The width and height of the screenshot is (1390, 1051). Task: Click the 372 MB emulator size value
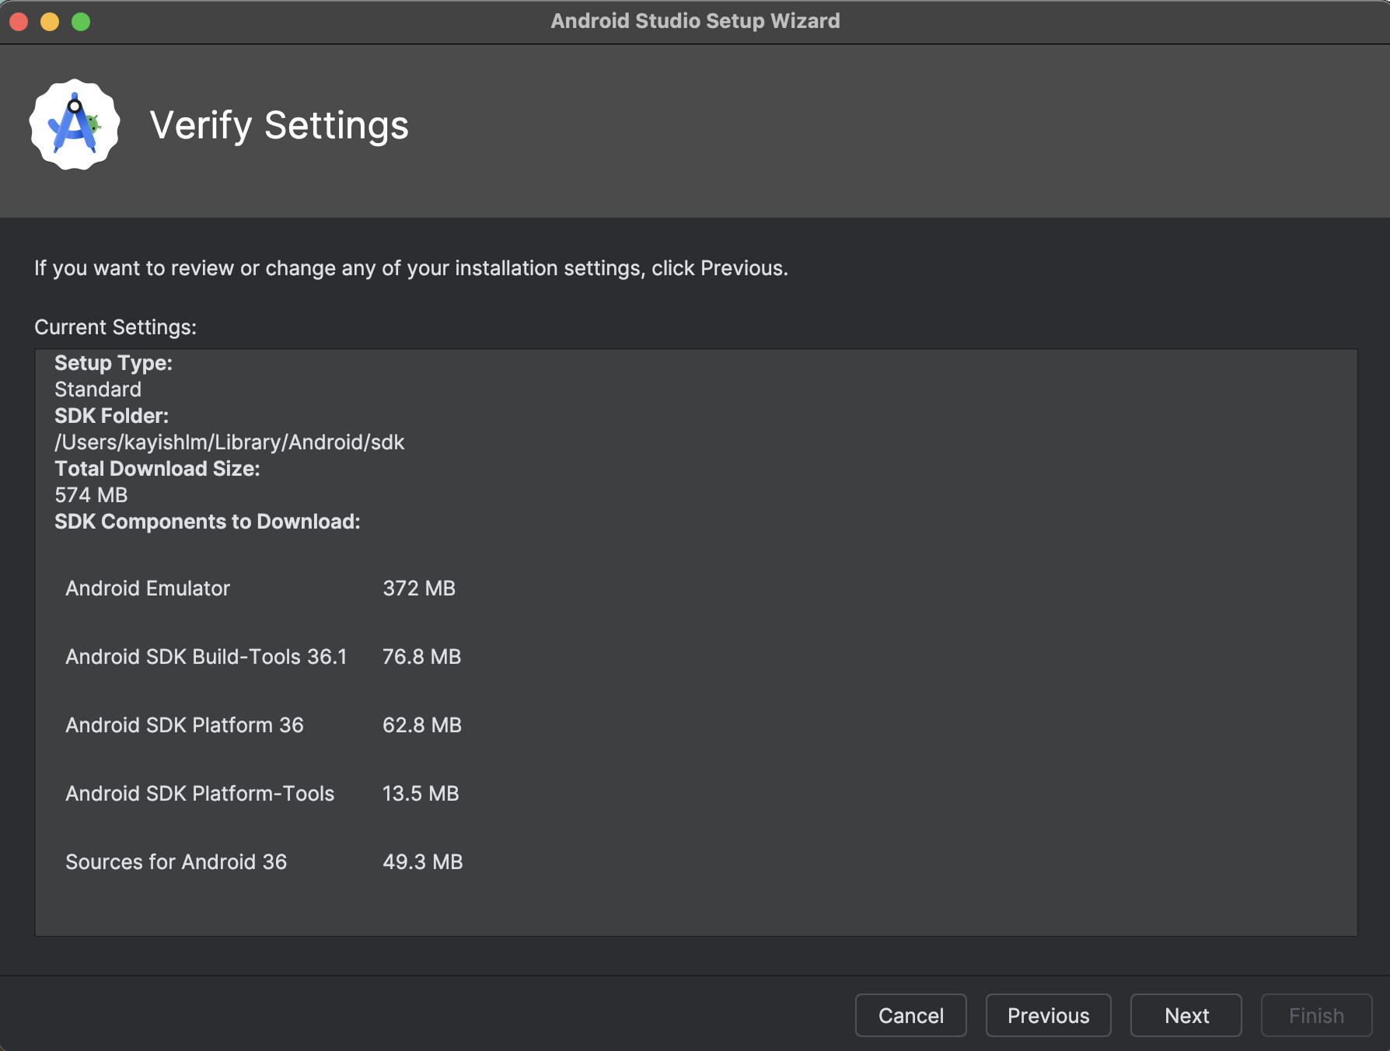(419, 588)
